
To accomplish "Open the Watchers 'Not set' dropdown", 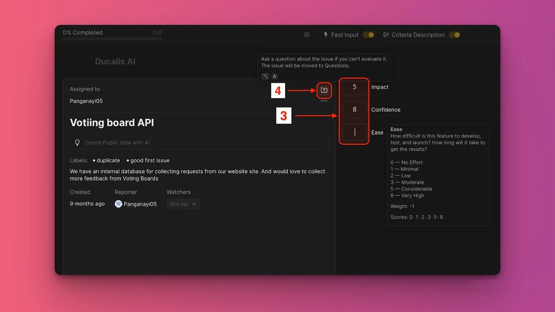I will coord(183,204).
